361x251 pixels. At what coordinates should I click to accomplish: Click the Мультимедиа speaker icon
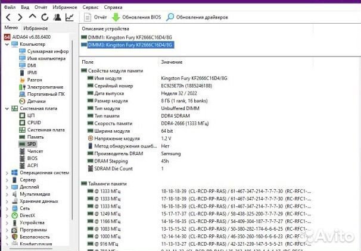point(14,194)
